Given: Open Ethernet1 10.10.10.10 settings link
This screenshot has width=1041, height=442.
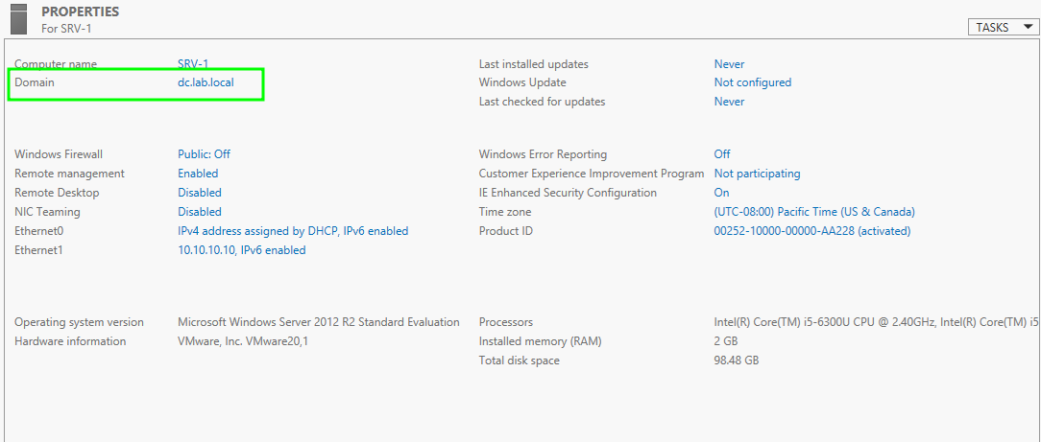Looking at the screenshot, I should click(241, 250).
